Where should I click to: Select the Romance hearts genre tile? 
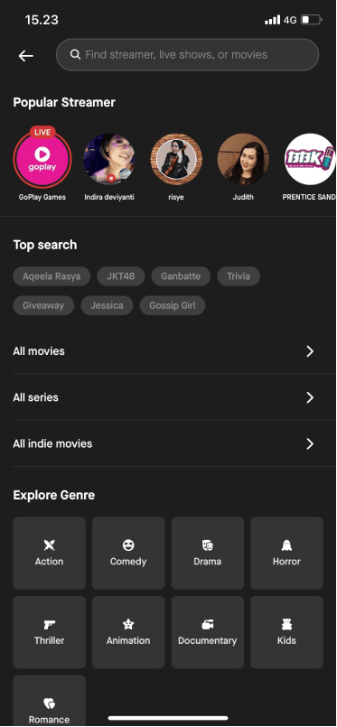(49, 701)
